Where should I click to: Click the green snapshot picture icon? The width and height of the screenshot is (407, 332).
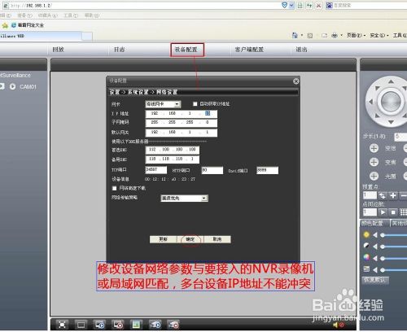point(136,325)
